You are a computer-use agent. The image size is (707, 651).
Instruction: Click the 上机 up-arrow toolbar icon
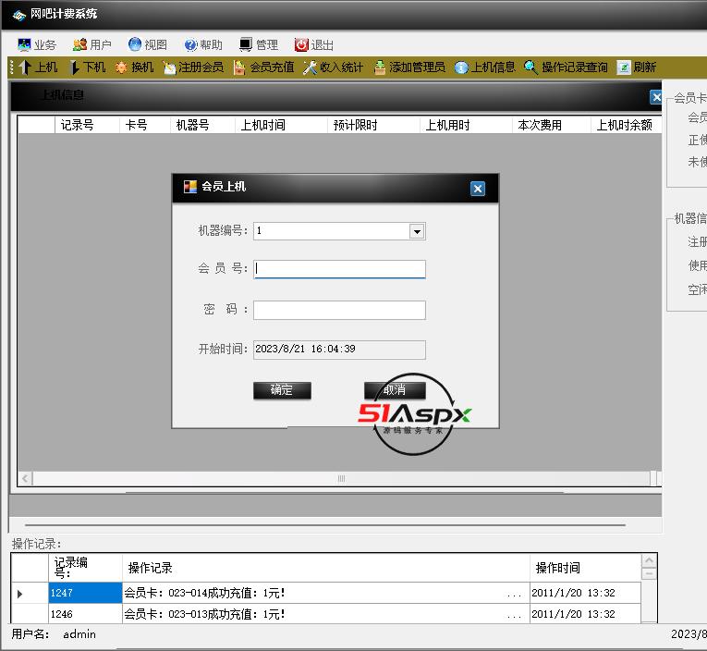[x=25, y=68]
